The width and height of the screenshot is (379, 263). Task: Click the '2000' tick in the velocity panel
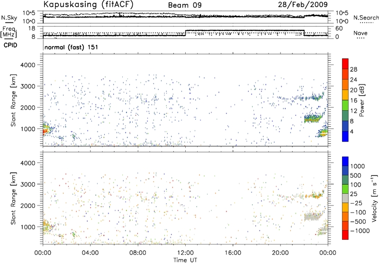28,206
